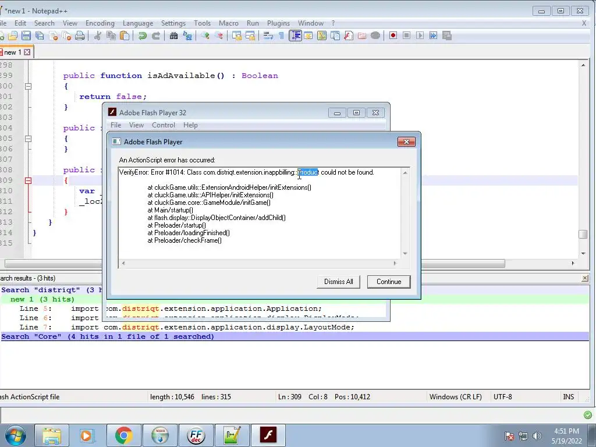Click the error text box scroll-down arrow
Viewport: 596px width, 447px height.
[405, 254]
